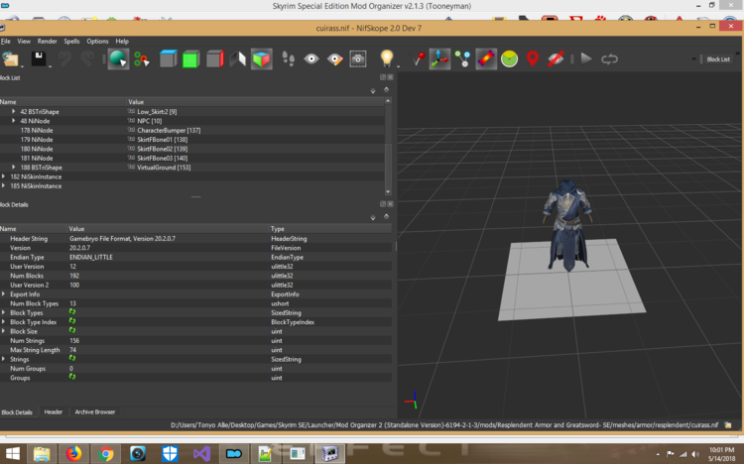Expand the 182 NiSkinInstance row

[3, 176]
